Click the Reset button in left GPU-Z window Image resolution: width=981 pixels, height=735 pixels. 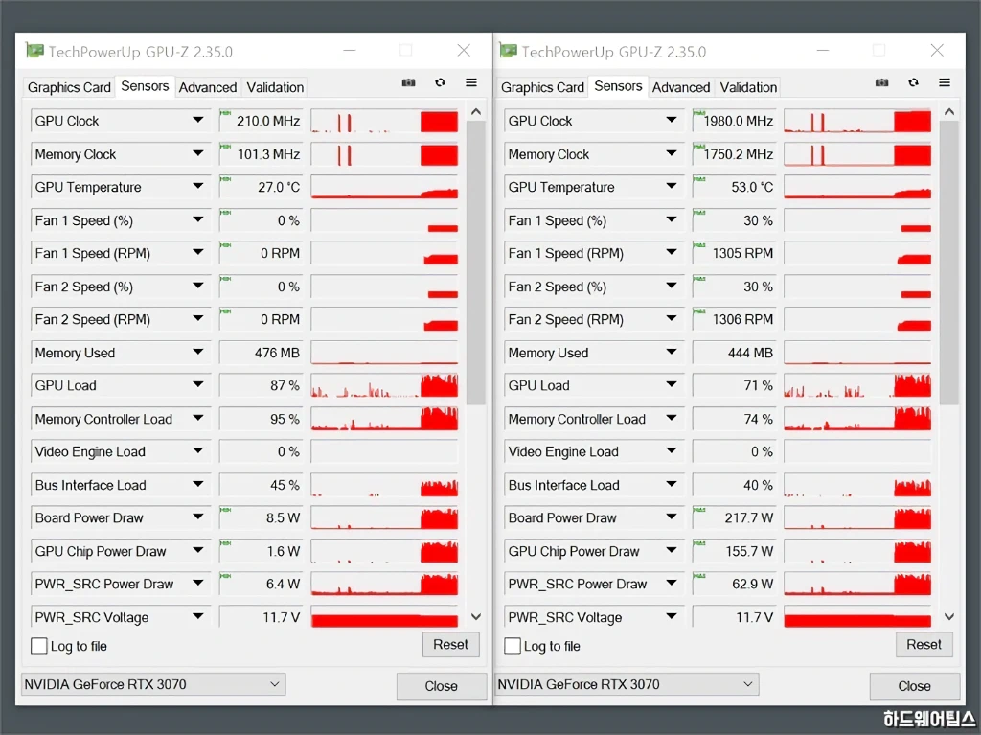[450, 644]
